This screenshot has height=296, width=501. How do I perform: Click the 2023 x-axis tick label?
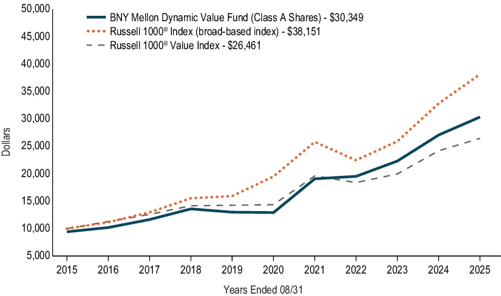pos(396,267)
